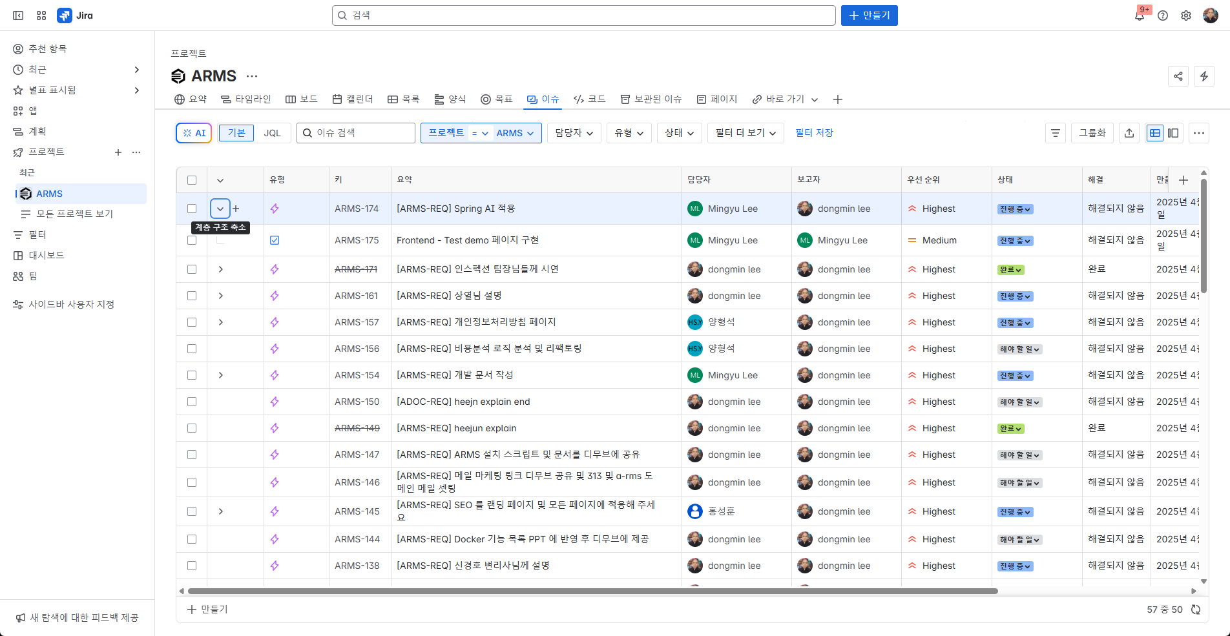Open the 담당자 filter dropdown
The width and height of the screenshot is (1230, 636).
pyautogui.click(x=574, y=133)
